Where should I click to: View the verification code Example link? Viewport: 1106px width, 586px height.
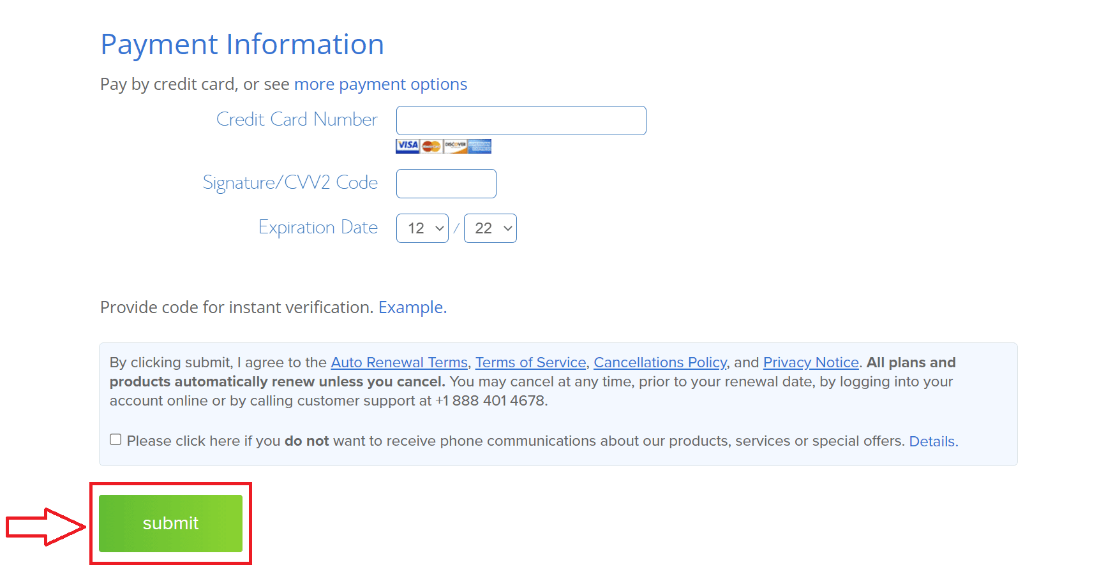412,307
